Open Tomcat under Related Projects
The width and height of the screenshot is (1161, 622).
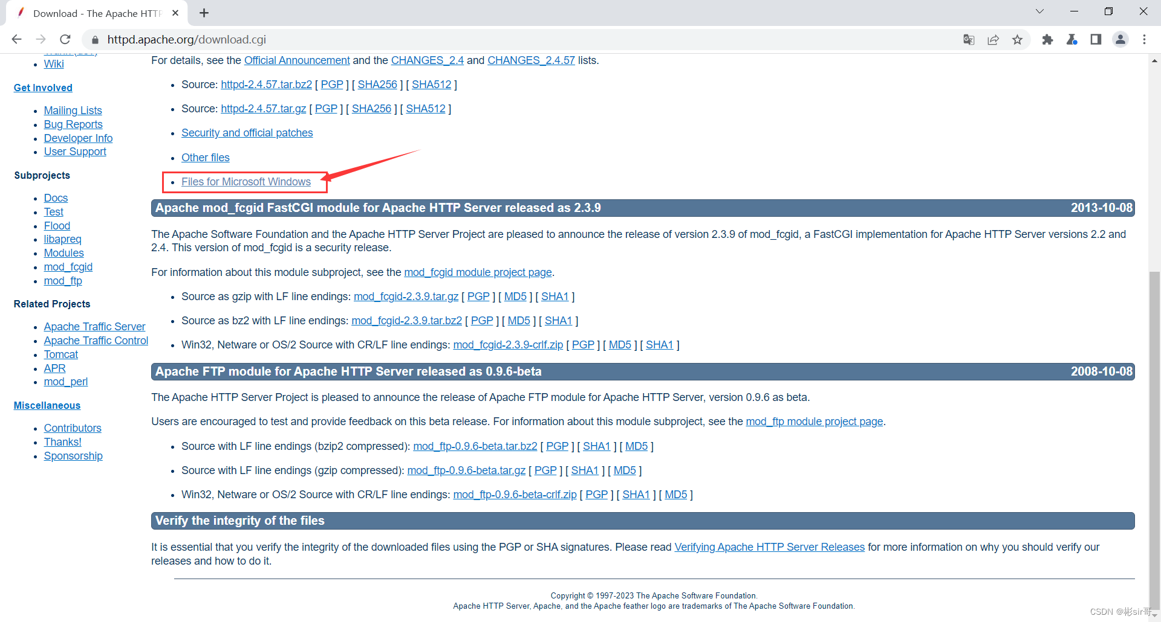click(61, 354)
